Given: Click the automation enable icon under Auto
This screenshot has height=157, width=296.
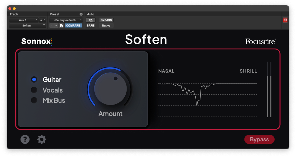Looking at the screenshot, I should tap(91, 20).
